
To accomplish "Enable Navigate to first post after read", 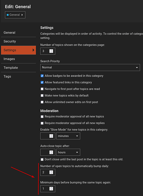I will pyautogui.click(x=42, y=89).
